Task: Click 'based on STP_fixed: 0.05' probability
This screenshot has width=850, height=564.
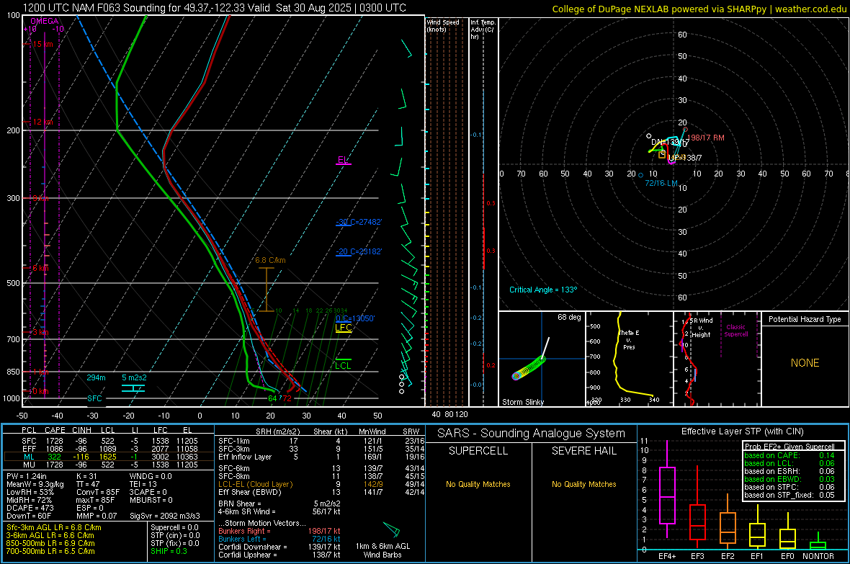Action: tap(789, 495)
